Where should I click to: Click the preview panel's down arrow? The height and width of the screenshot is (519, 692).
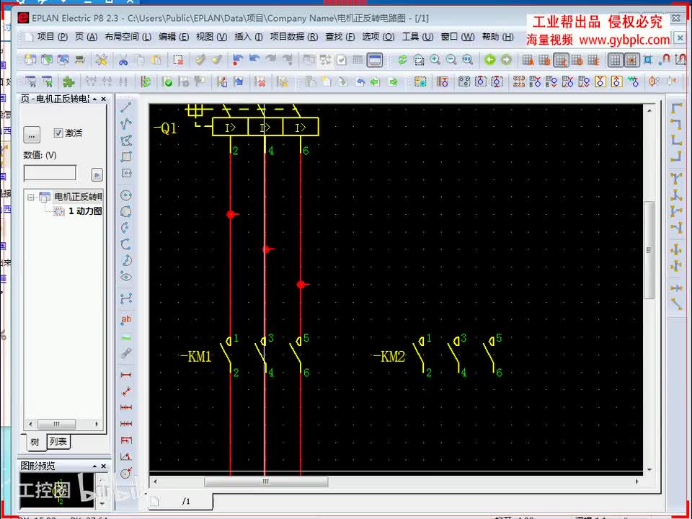[102, 503]
